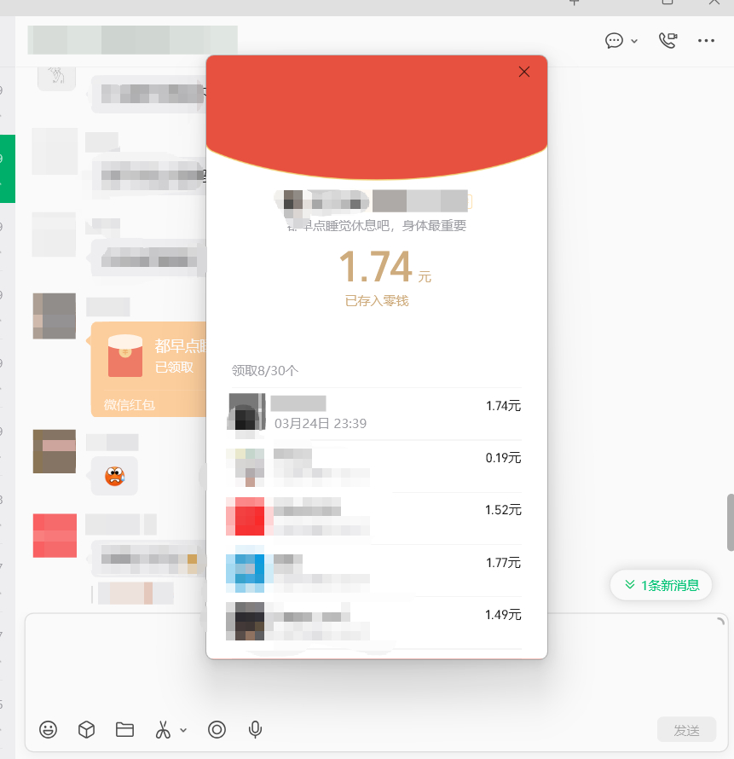Open the 微信红包 red packet message
Image resolution: width=734 pixels, height=759 pixels.
coord(148,369)
